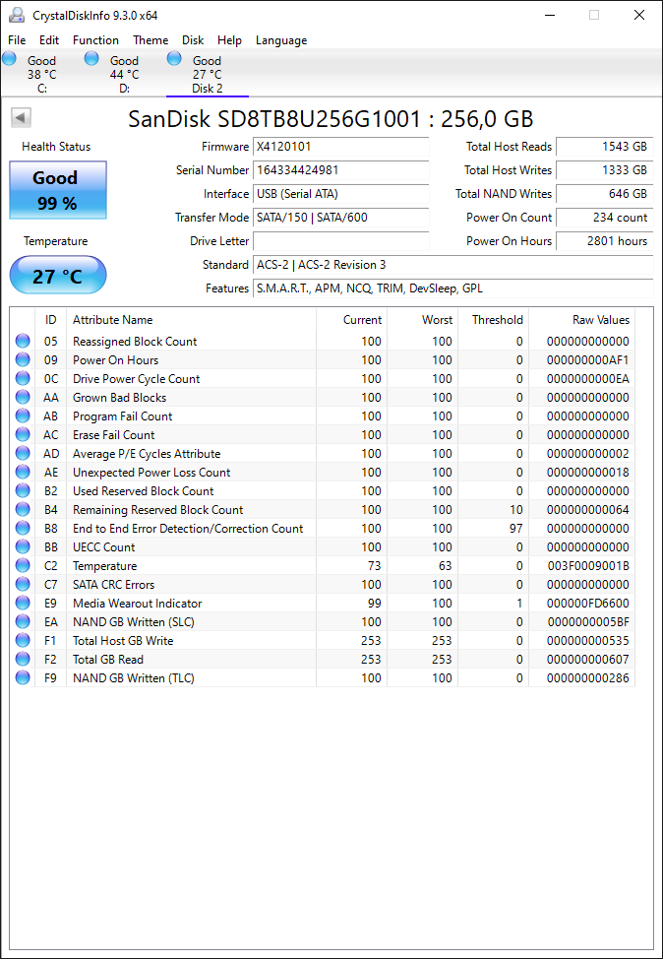Click the Total NAND Writes 646 GB value
Viewport: 663px width, 959px height.
click(604, 194)
